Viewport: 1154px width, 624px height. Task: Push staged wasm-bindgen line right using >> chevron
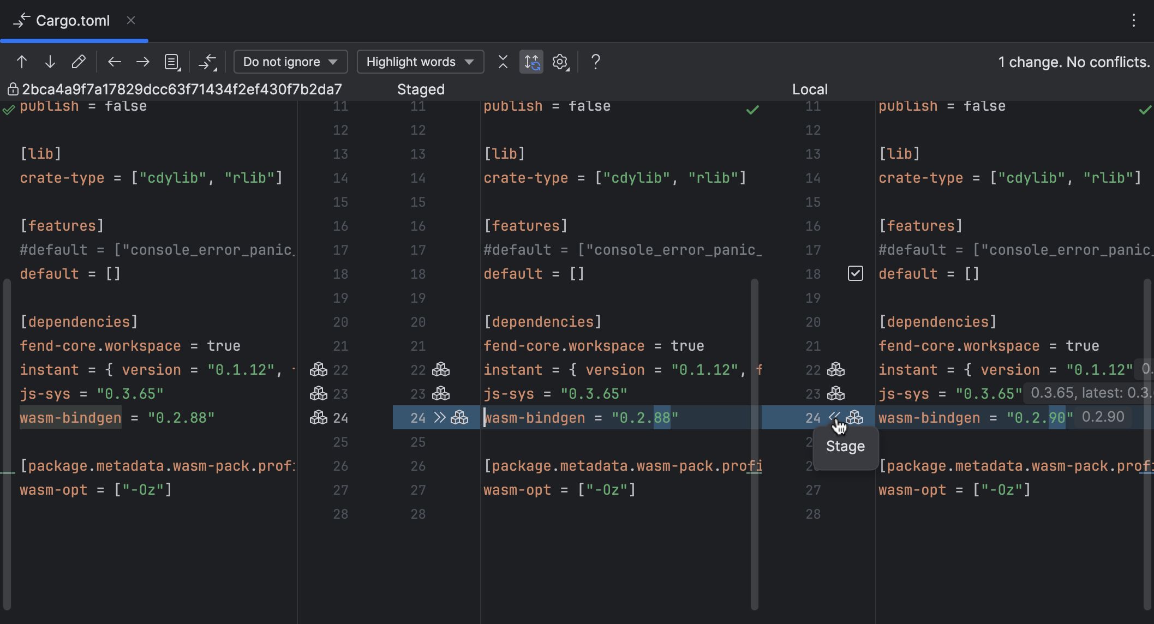(440, 418)
